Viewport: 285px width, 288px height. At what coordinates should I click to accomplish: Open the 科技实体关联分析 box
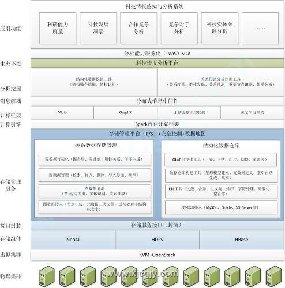tap(220, 28)
